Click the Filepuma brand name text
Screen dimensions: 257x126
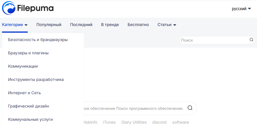point(36,8)
